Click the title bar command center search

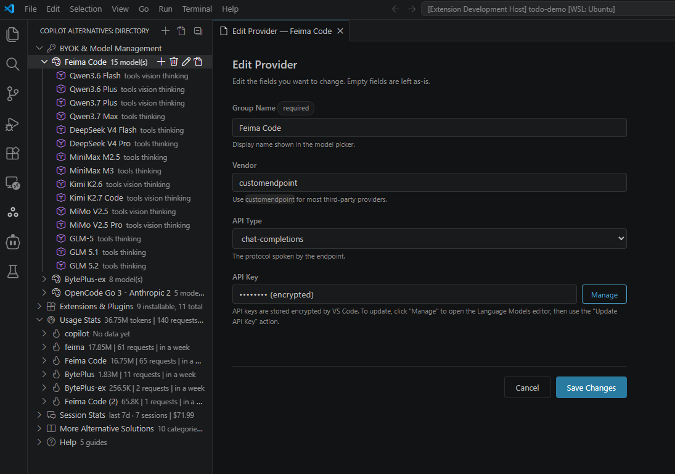[547, 9]
